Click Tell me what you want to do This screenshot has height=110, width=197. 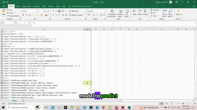[x=82, y=6]
